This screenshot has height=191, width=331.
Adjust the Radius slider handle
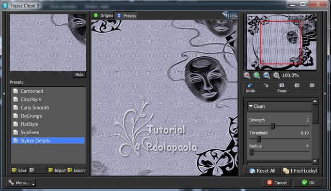point(251,152)
